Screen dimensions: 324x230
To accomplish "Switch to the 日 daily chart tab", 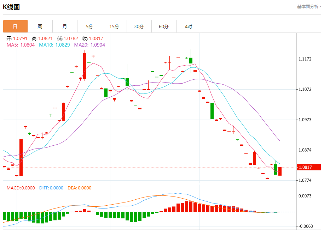I will pos(15,26).
